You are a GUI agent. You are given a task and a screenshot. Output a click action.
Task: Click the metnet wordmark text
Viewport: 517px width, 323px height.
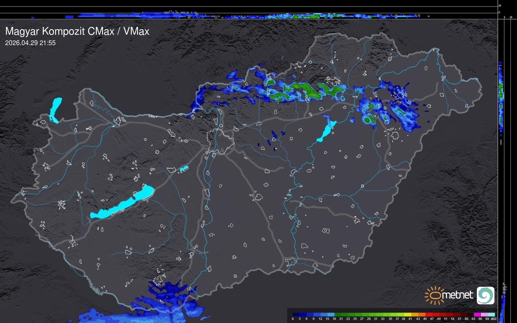(x=457, y=295)
